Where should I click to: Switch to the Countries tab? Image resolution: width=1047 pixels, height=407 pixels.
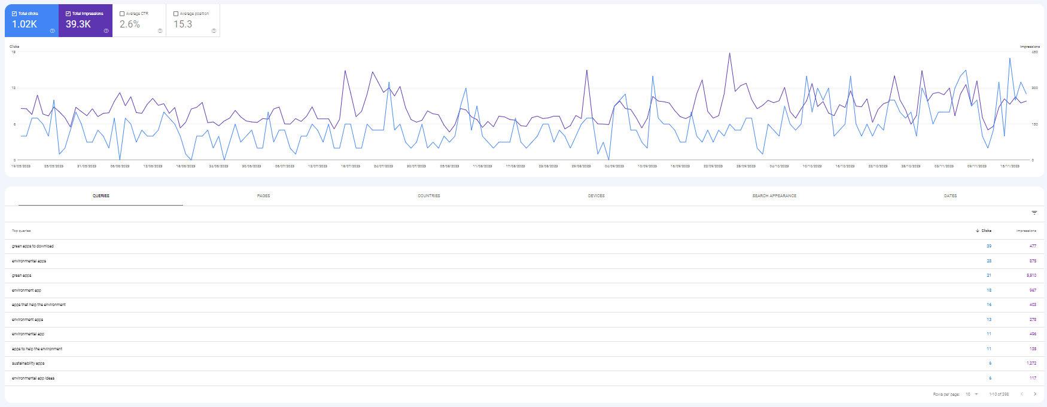pyautogui.click(x=428, y=196)
